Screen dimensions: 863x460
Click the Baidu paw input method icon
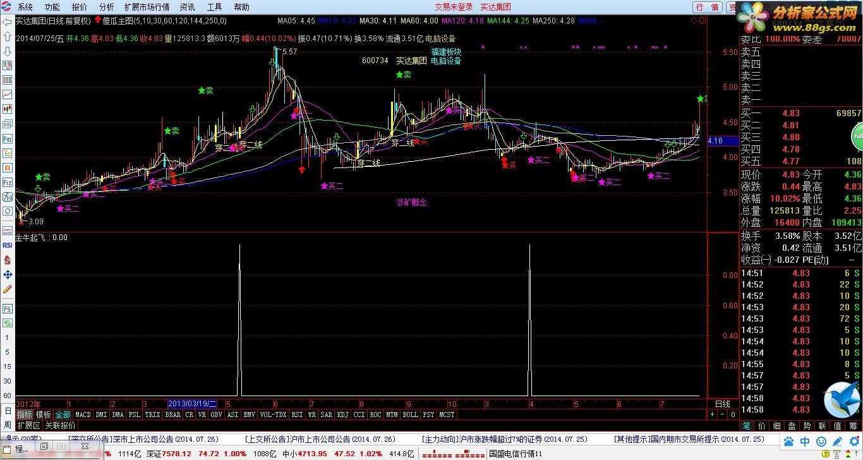point(788,441)
